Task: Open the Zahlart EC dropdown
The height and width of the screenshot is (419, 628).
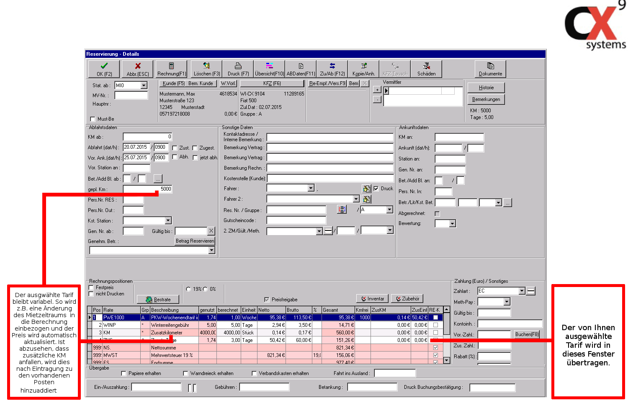Action: pos(522,291)
